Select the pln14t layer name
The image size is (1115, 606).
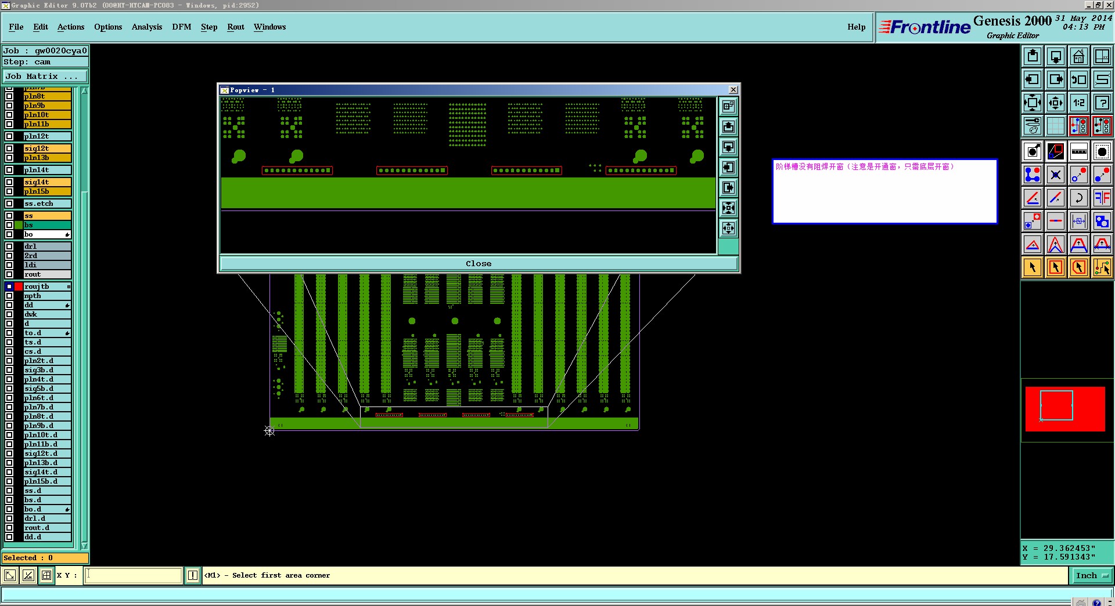coord(47,170)
